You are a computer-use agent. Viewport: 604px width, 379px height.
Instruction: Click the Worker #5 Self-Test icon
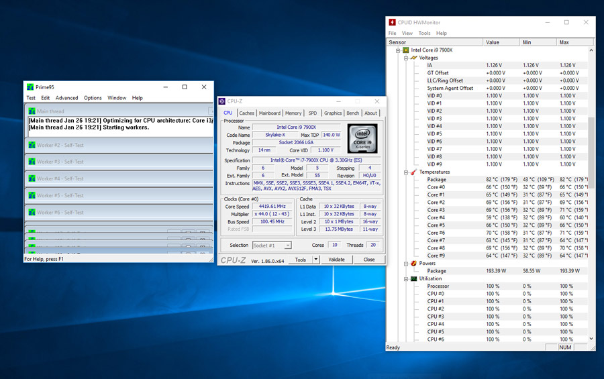(x=32, y=196)
